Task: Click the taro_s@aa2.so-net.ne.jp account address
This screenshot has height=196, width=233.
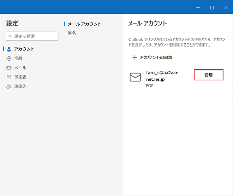Action: 162,76
